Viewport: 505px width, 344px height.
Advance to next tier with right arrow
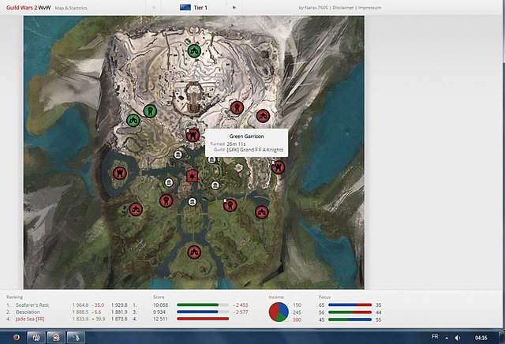(x=234, y=7)
